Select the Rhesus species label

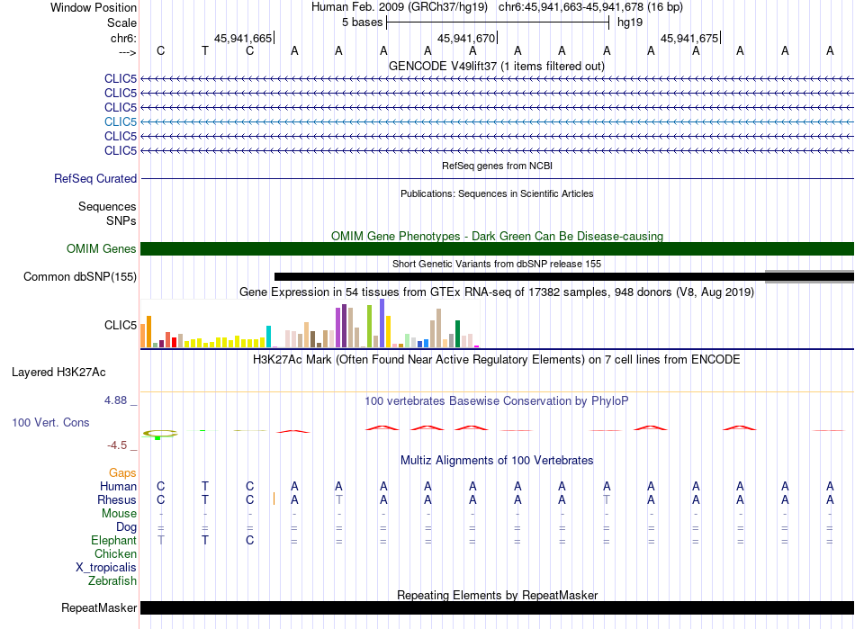(x=117, y=499)
